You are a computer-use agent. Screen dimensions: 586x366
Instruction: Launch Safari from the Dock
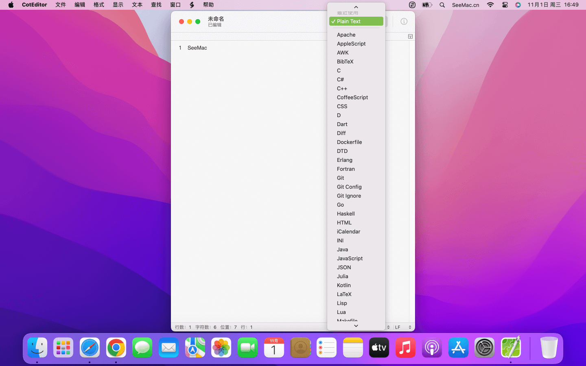point(90,348)
